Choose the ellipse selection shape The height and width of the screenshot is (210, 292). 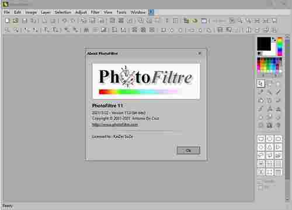click(270, 138)
